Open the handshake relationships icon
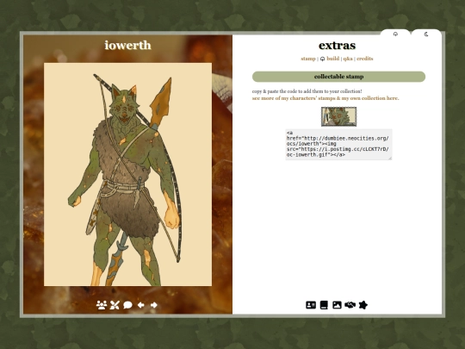This screenshot has height=349, width=465. click(350, 305)
